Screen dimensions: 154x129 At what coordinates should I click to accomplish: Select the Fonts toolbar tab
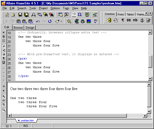click(x=121, y=14)
